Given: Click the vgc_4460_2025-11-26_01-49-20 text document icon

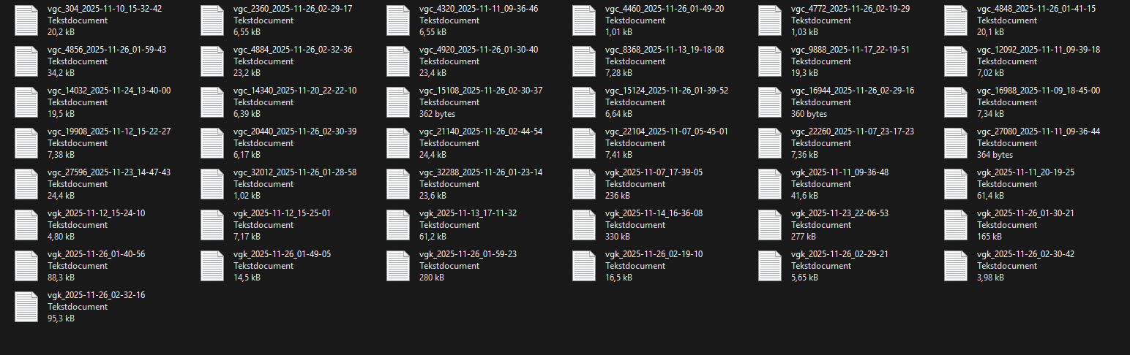Looking at the screenshot, I should [584, 20].
